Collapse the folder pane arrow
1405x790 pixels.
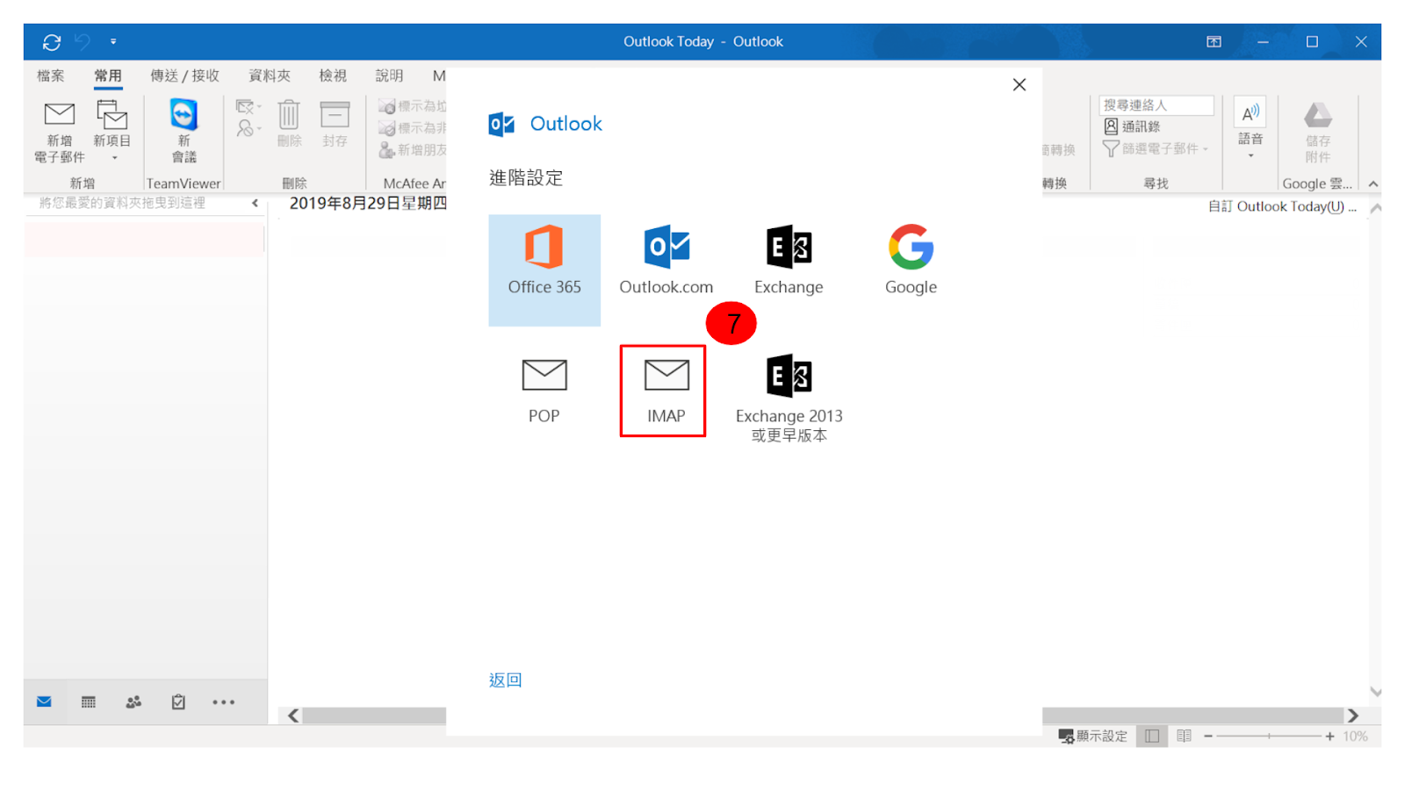(255, 203)
